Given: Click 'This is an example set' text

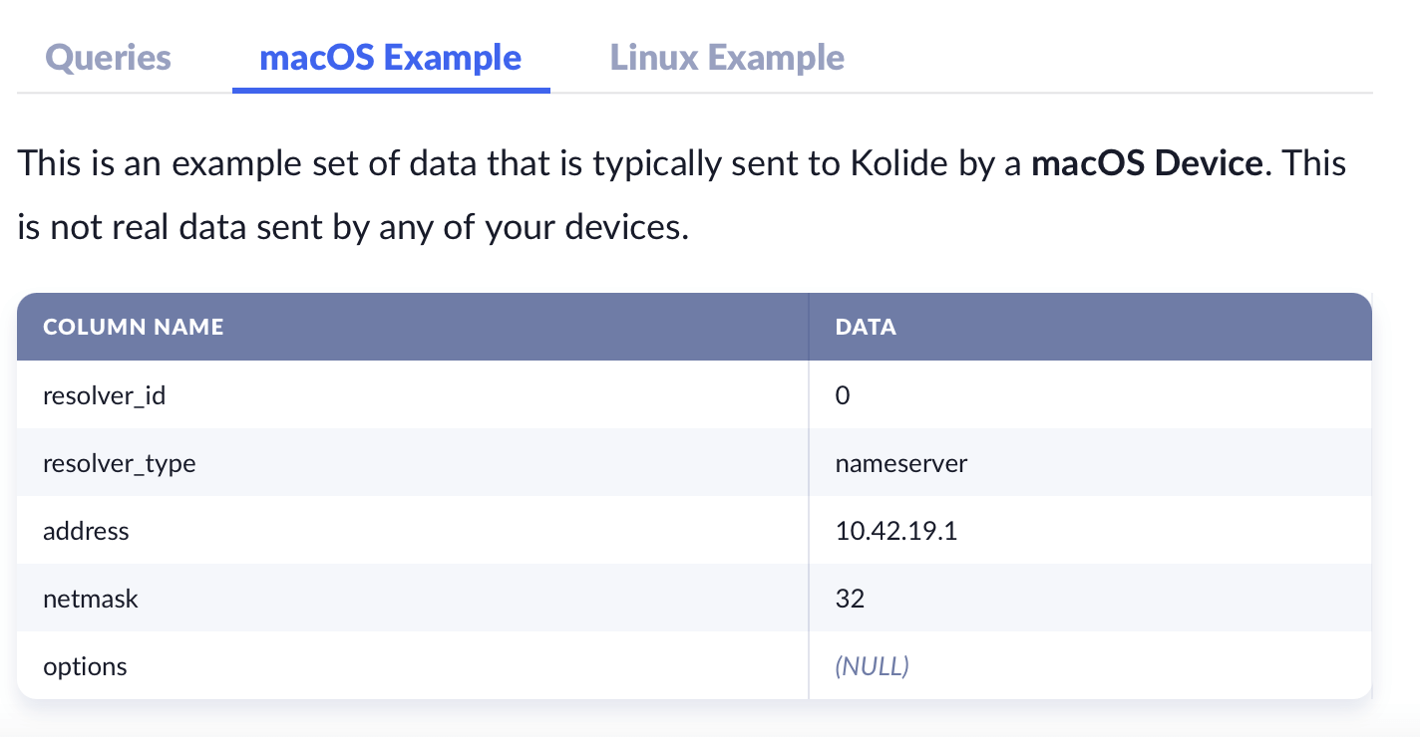Looking at the screenshot, I should pos(179,163).
